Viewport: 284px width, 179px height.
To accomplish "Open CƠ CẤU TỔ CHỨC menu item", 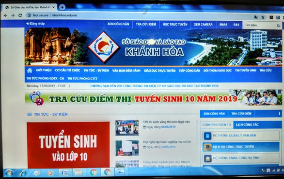I will pos(67,70).
